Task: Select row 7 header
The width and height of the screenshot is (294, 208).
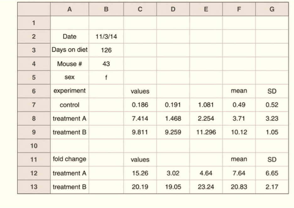Action: pyautogui.click(x=34, y=105)
